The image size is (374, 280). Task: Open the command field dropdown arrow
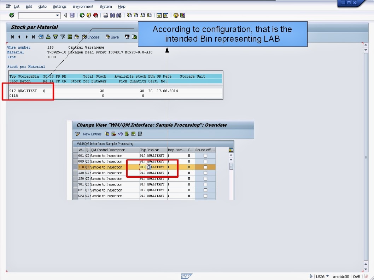tap(58, 15)
